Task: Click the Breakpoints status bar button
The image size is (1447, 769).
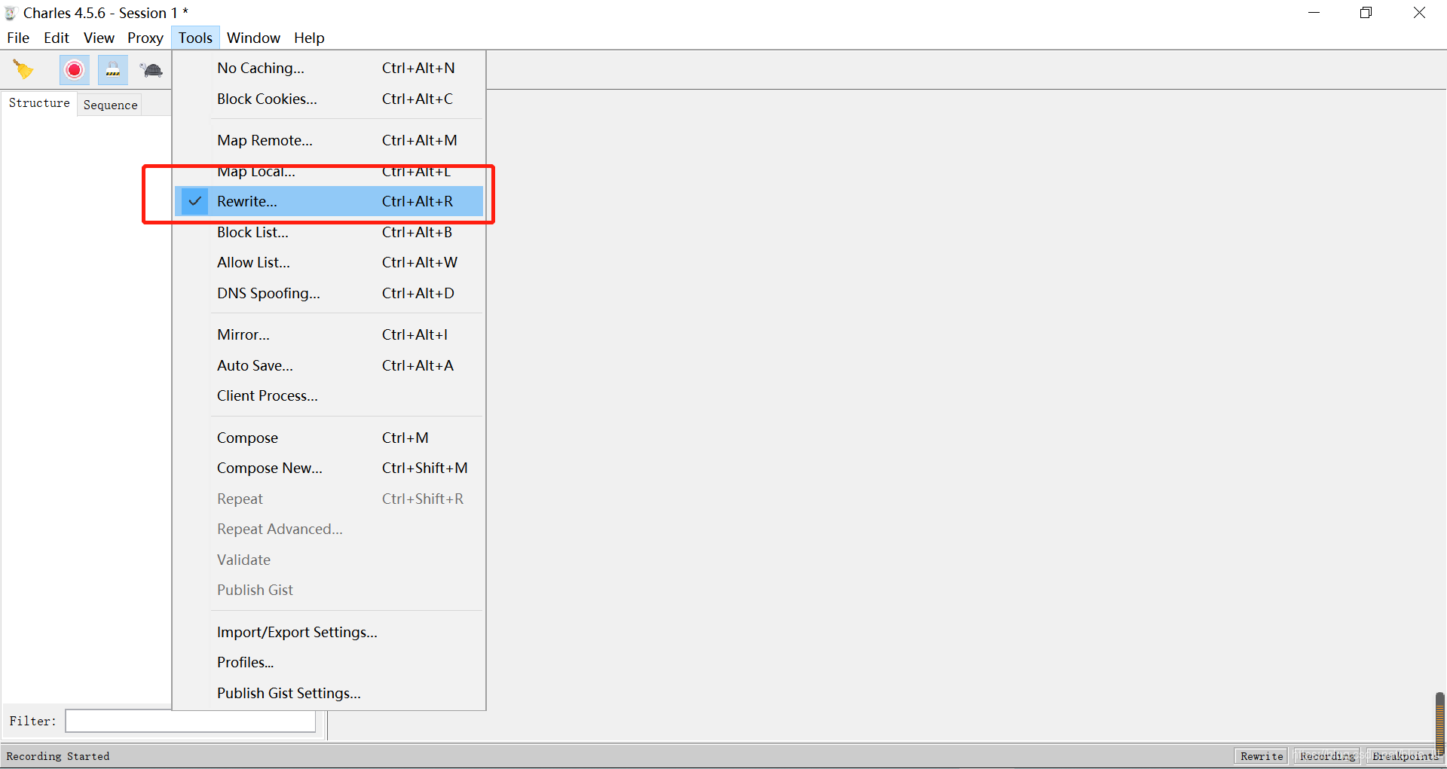Action: coord(1404,756)
